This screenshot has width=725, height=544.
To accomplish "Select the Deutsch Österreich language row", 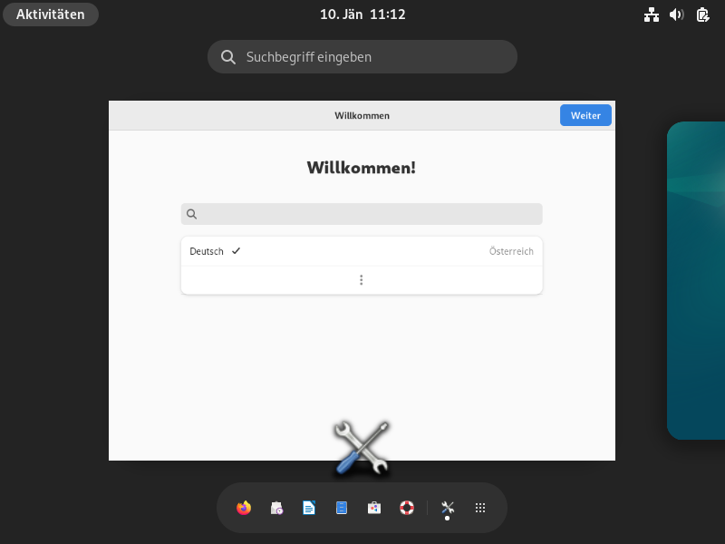I will (362, 251).
